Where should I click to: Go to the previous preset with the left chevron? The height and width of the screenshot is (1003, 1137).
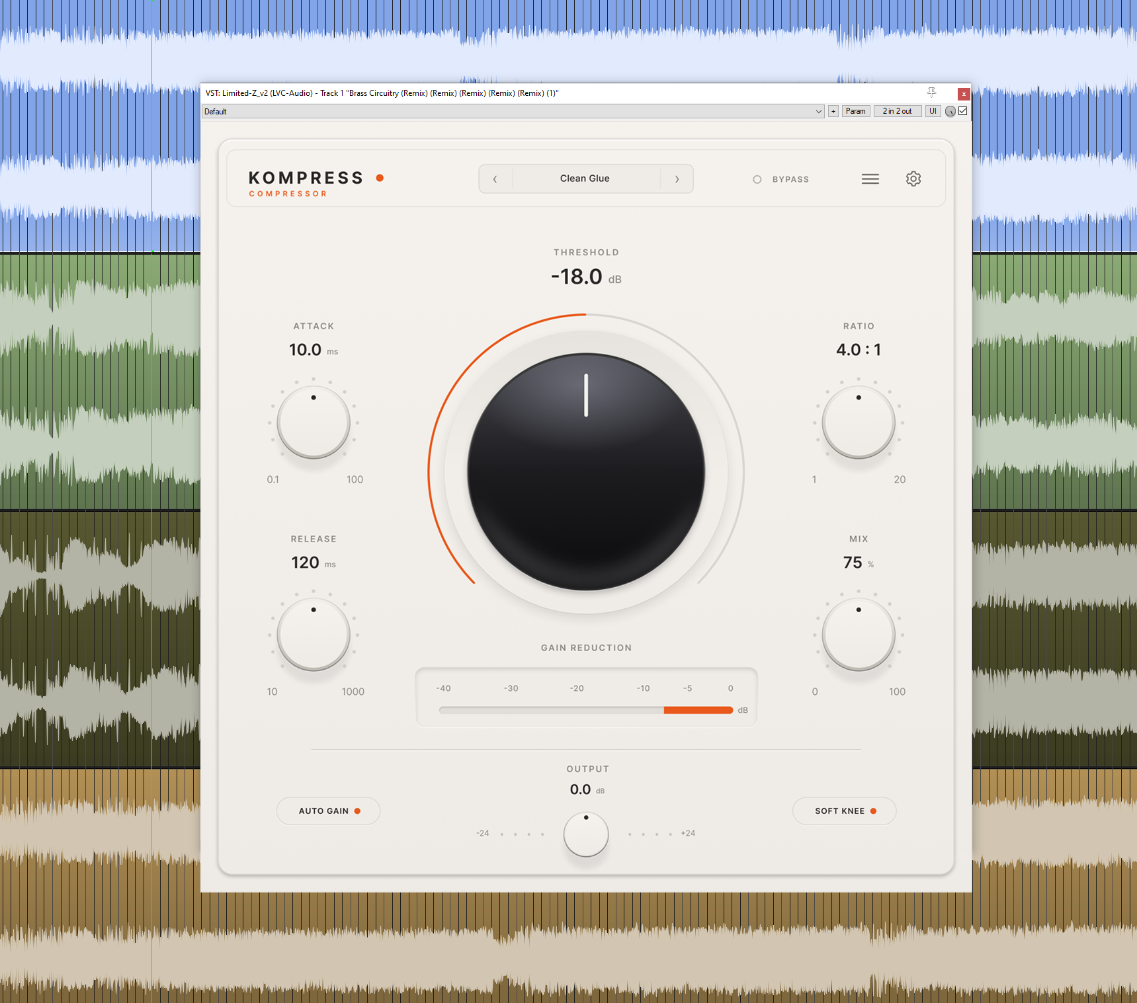pyautogui.click(x=495, y=179)
